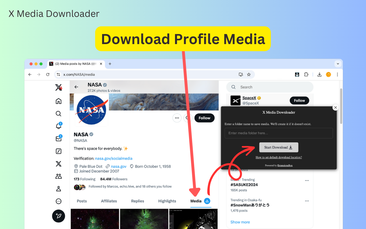This screenshot has height=229, width=366.
Task: Open the Home icon in the X sidebar
Action: point(59,101)
